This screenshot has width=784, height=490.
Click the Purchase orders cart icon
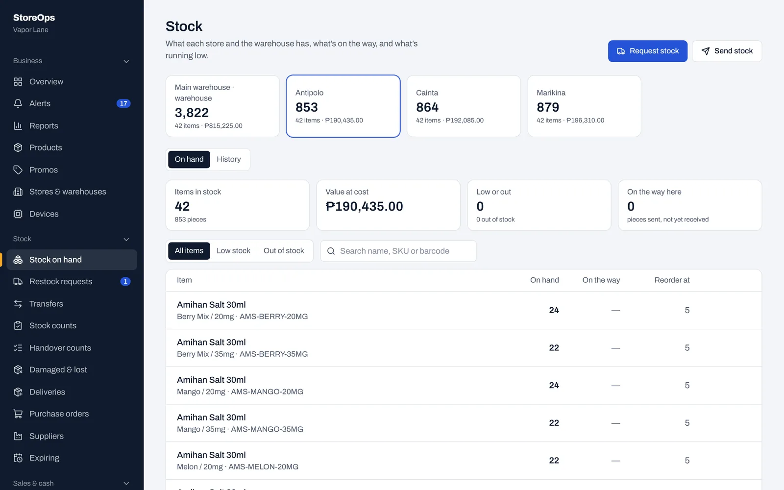(18, 414)
